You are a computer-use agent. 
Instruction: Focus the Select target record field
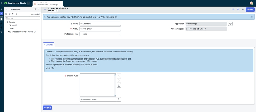pyautogui.click(x=98, y=99)
